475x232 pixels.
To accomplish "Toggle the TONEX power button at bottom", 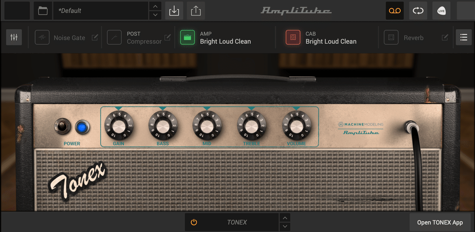I will click(194, 222).
